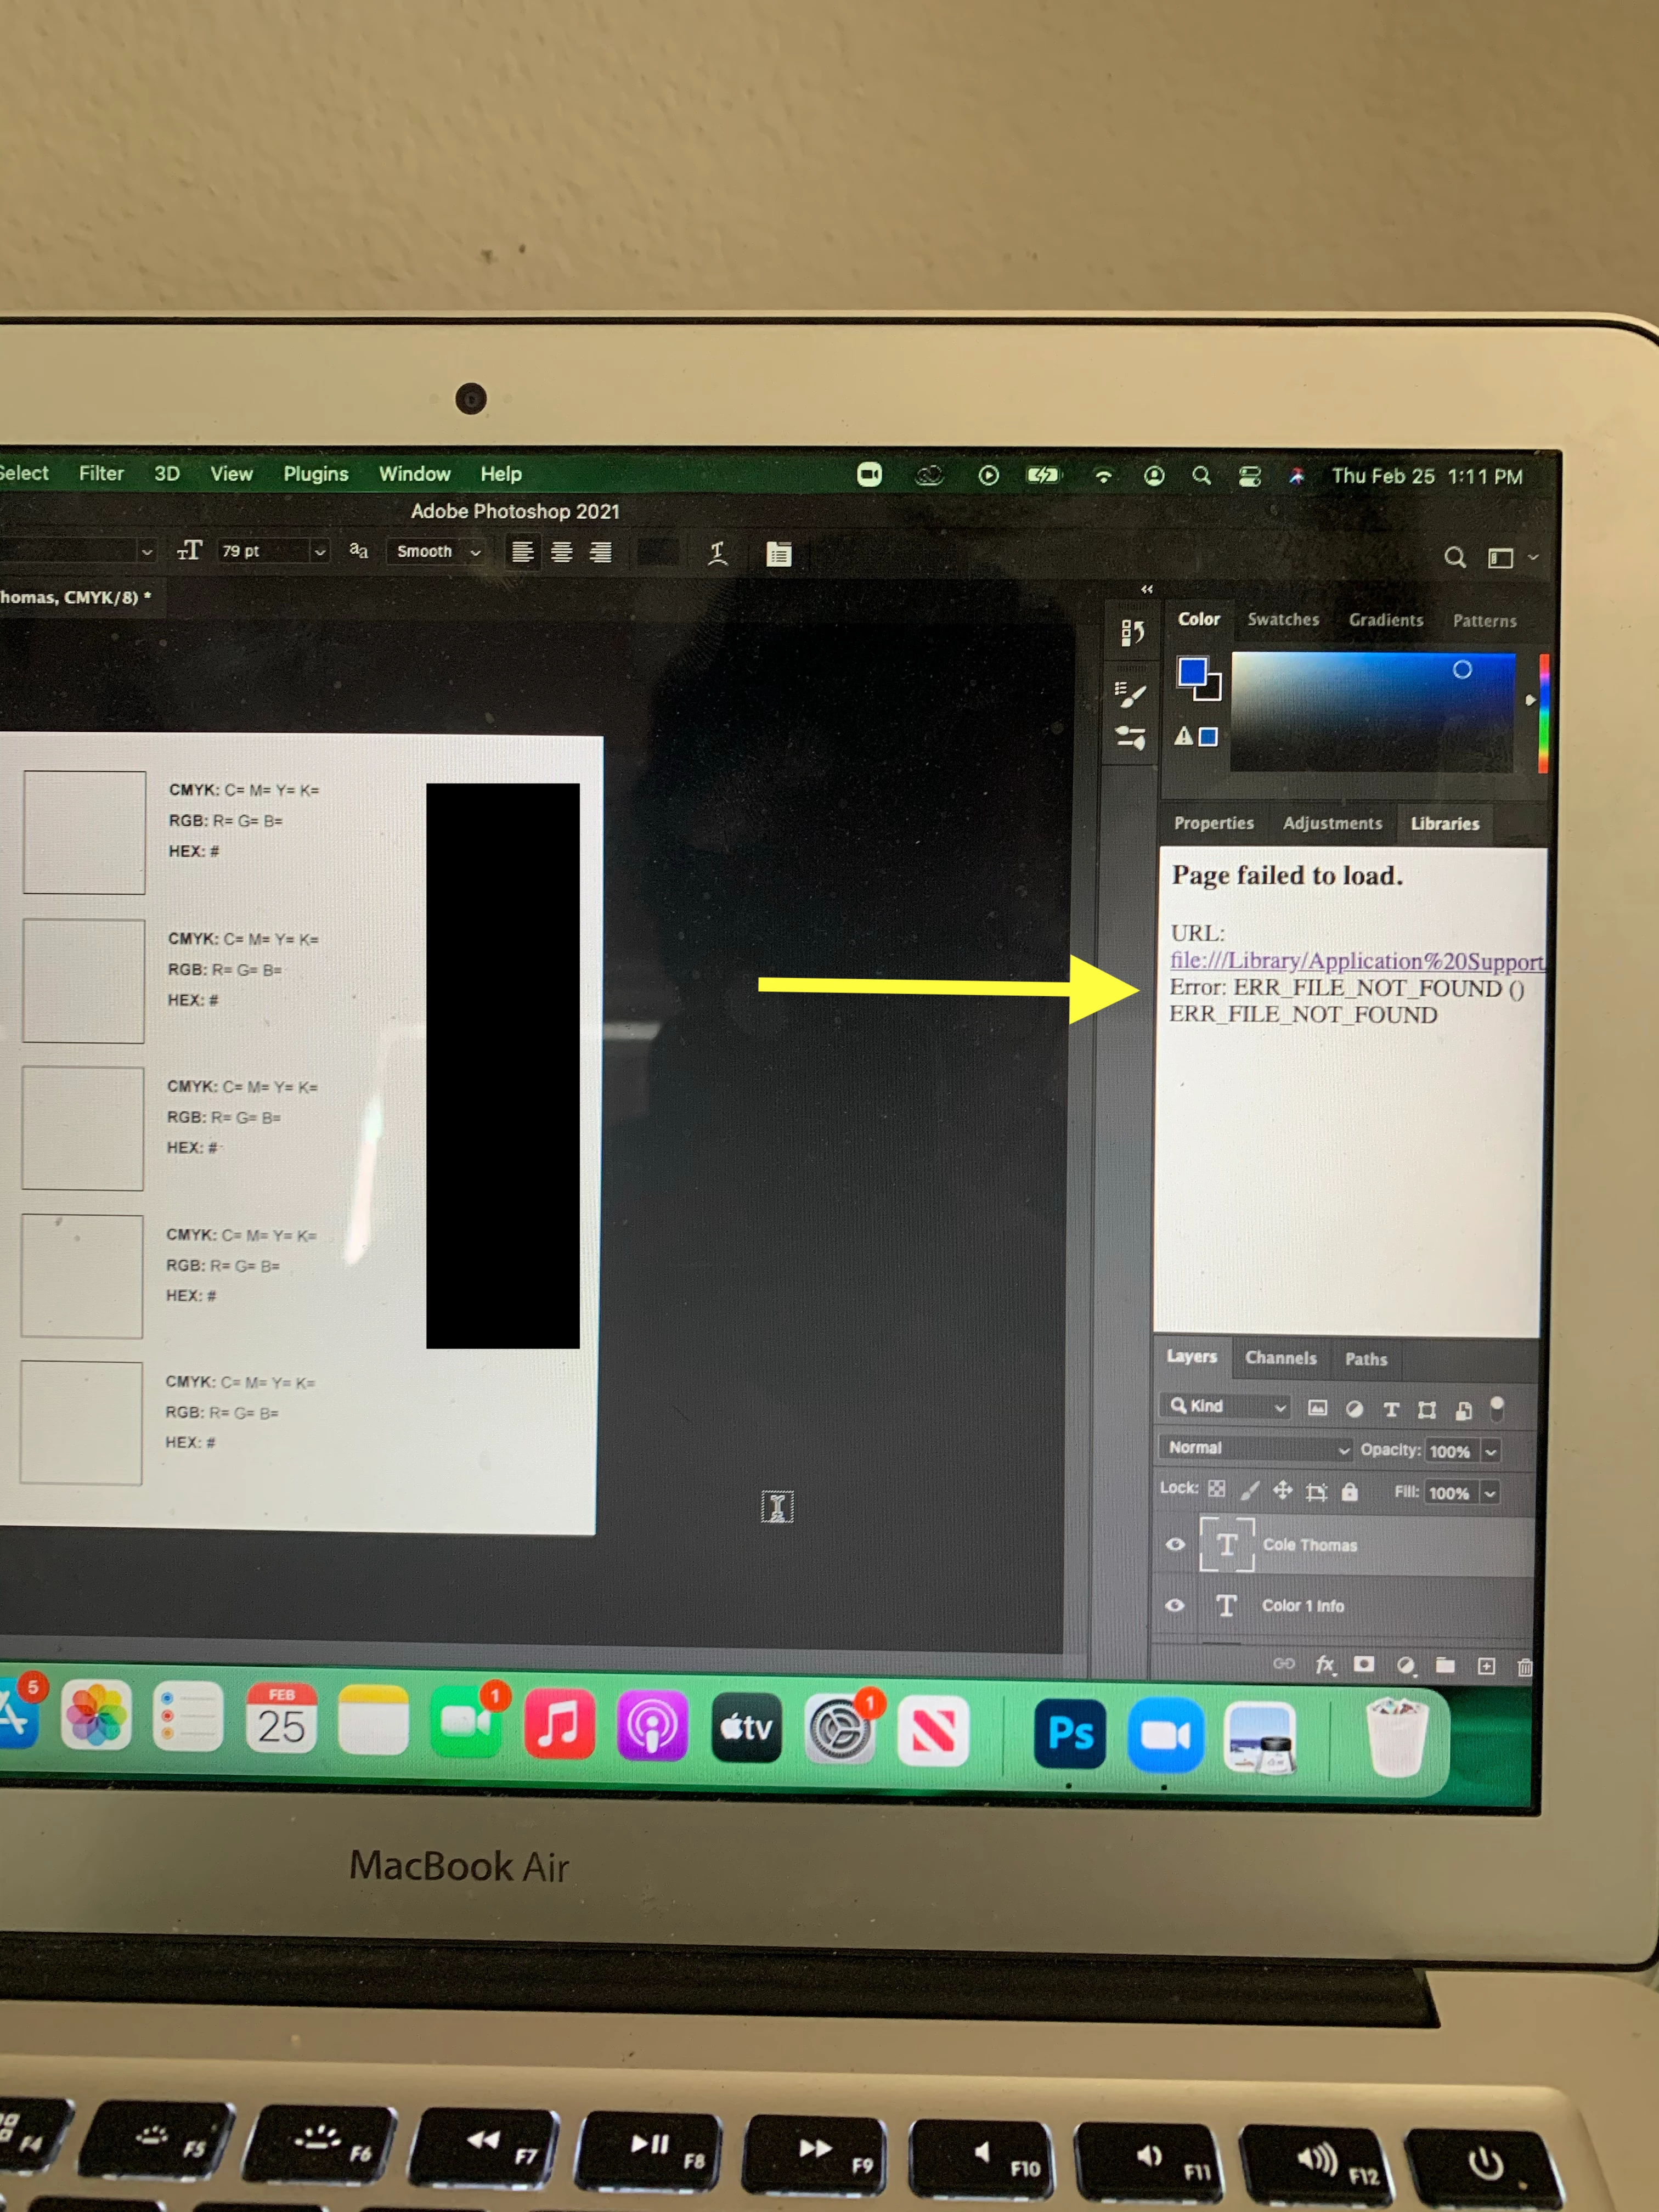Click filter for type layers icon
Screen dimensions: 1659x2212
(1391, 1409)
